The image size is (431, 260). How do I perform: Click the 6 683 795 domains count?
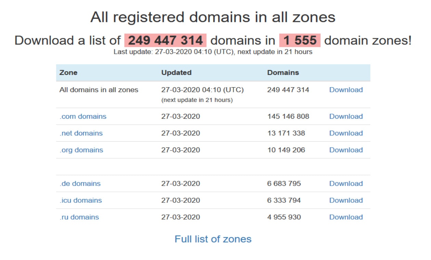click(284, 183)
